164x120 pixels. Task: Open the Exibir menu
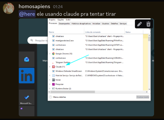click(x=68, y=20)
